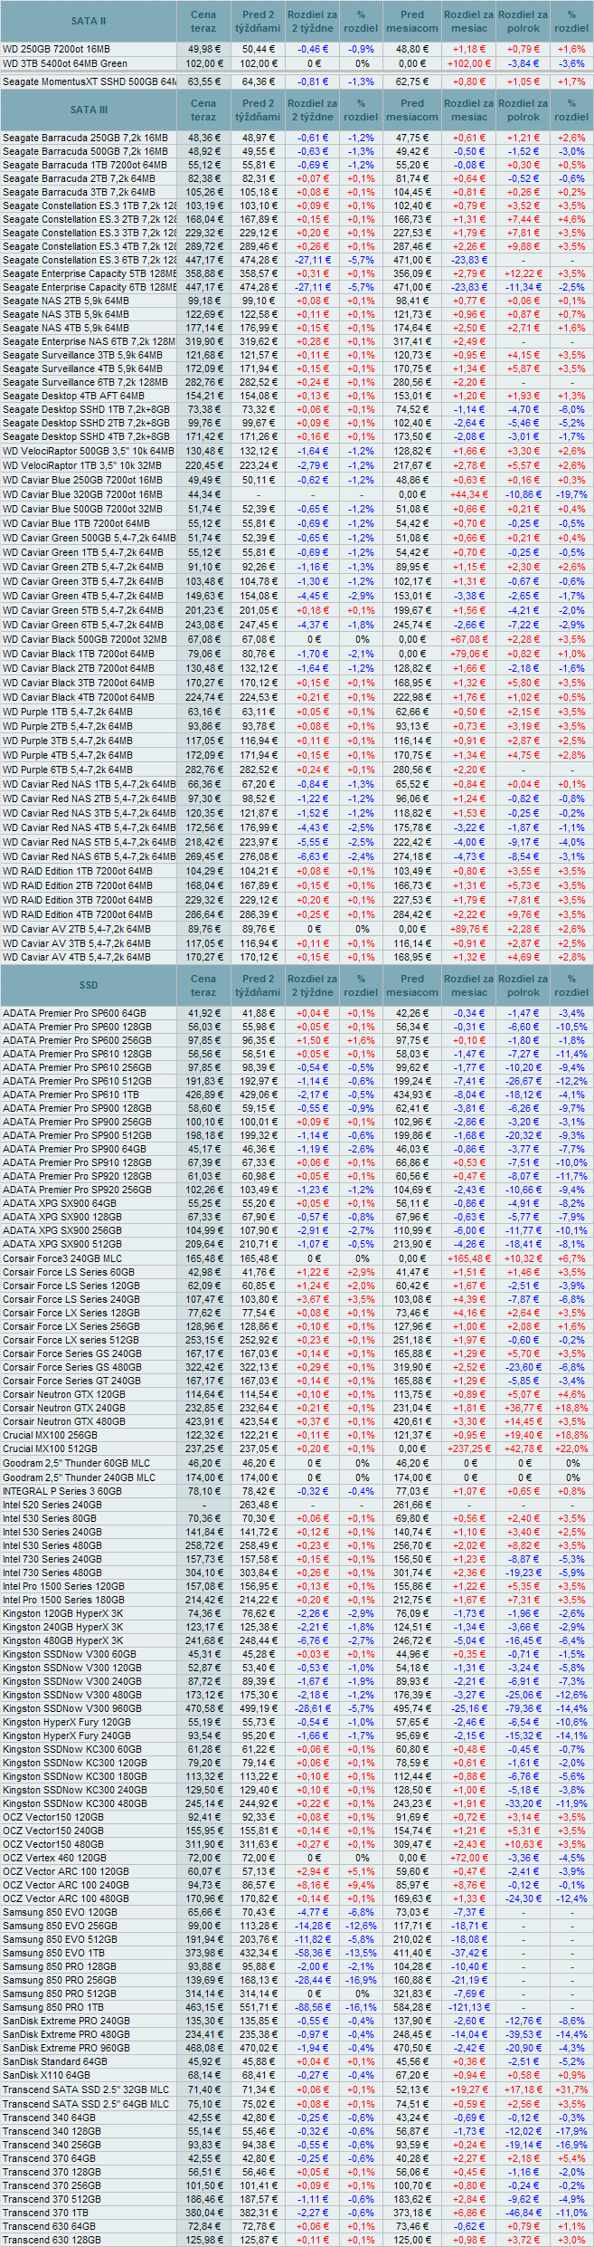
Task: Select "Samsung 850 PRO 1TB" product name
Action: click(x=53, y=2007)
